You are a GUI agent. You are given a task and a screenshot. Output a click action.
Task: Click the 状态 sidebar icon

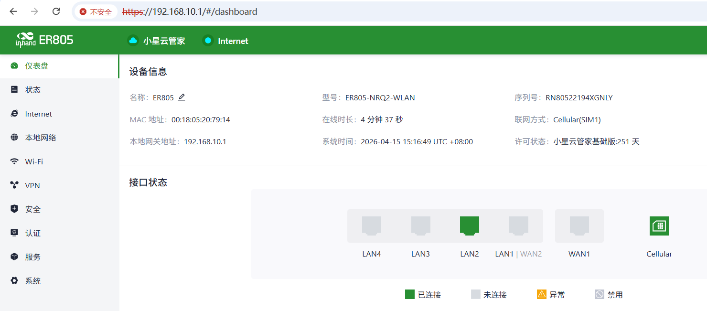[14, 90]
